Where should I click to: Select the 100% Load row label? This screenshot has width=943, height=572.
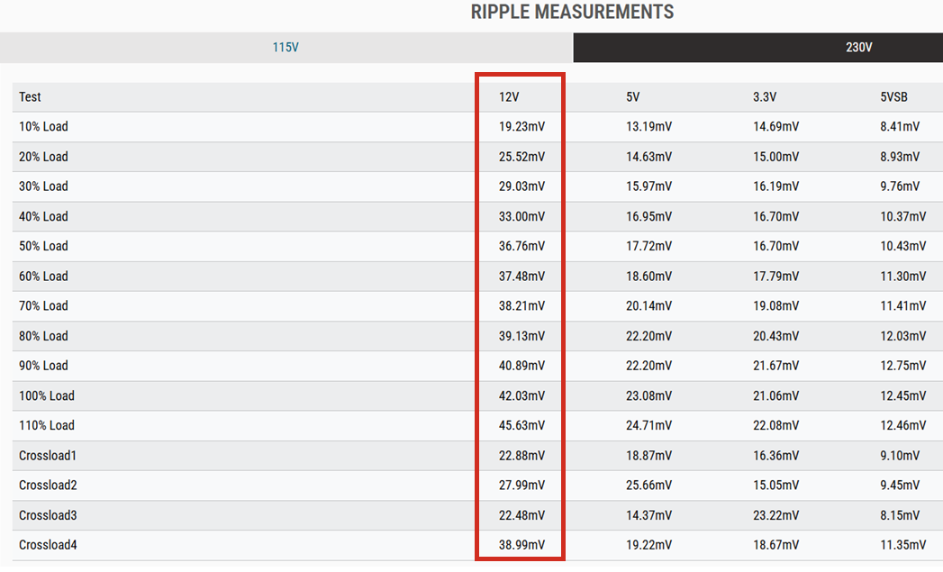(47, 395)
